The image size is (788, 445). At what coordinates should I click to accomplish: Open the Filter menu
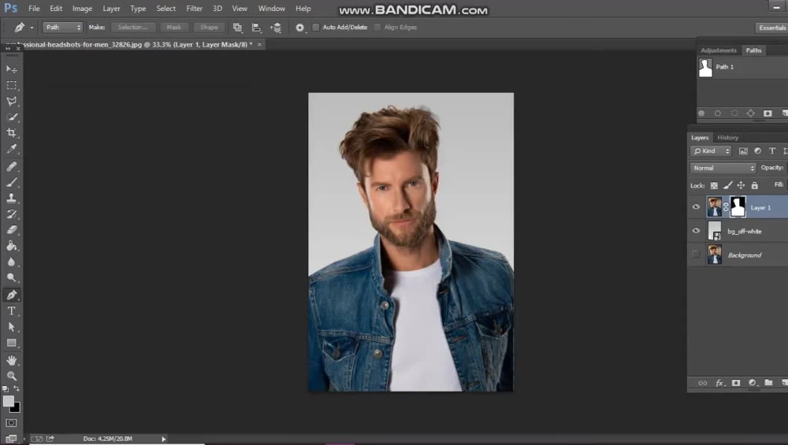[x=194, y=9]
